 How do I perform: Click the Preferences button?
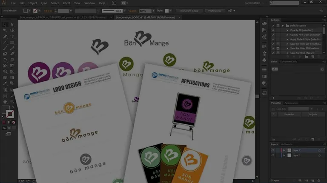click(x=214, y=10)
